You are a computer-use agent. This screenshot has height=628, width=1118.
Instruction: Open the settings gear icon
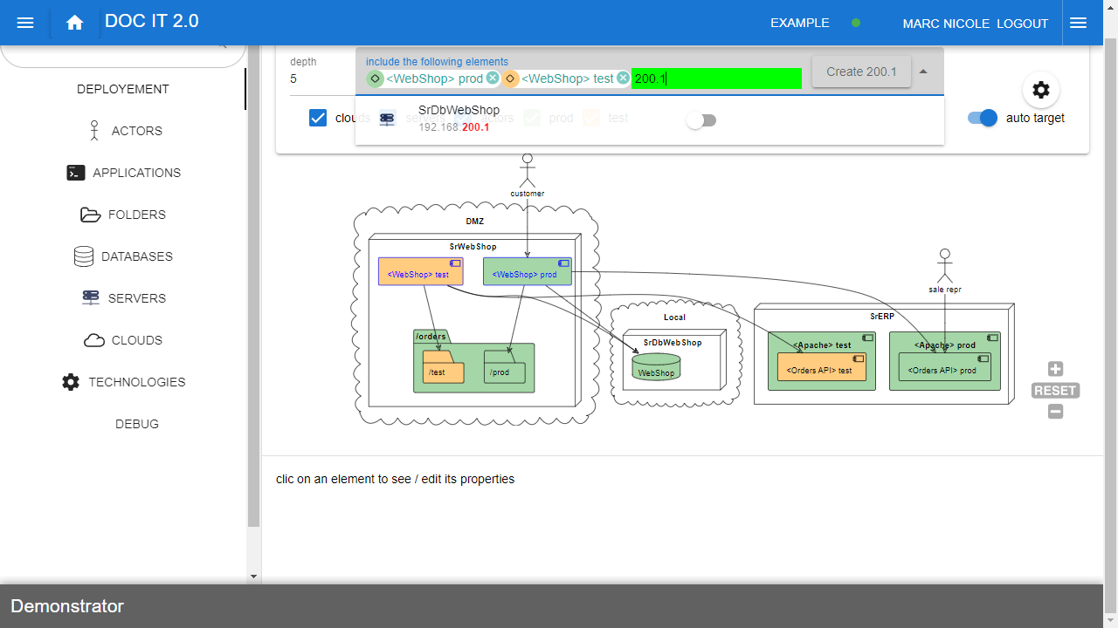(x=1040, y=90)
